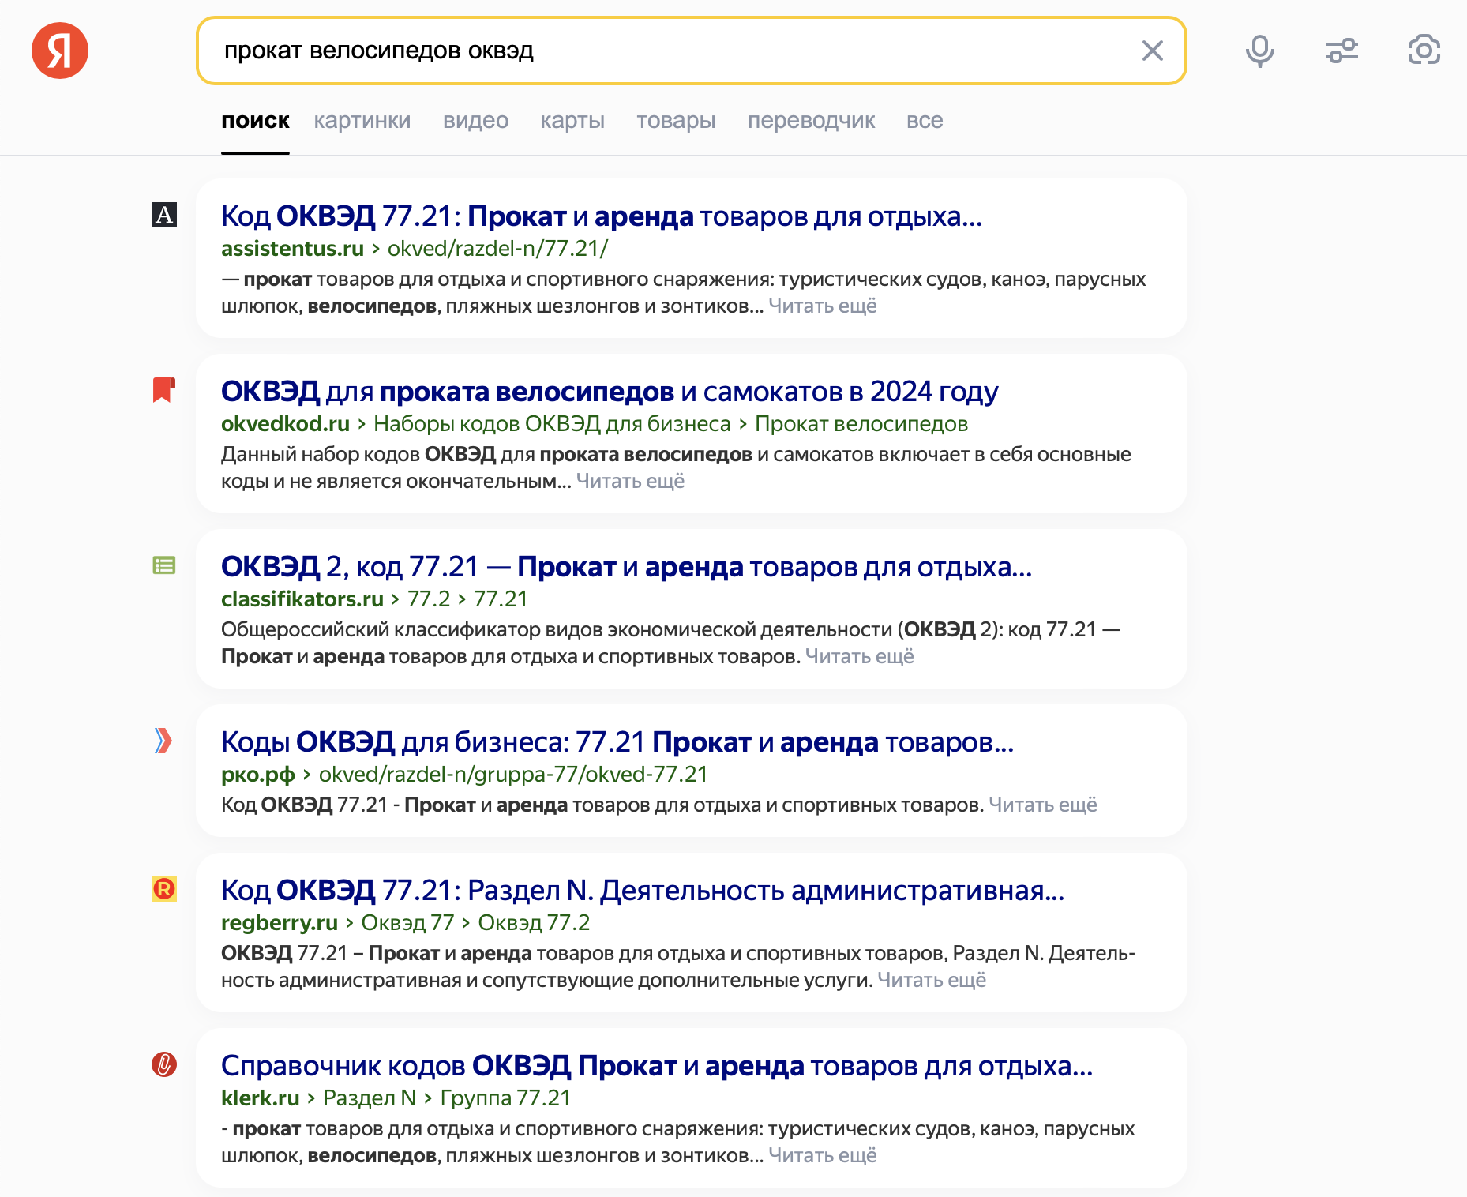This screenshot has height=1197, width=1467.
Task: Open image search camera icon
Action: 1424,51
